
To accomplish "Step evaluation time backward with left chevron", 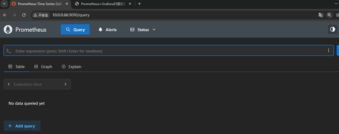I will click(9, 84).
